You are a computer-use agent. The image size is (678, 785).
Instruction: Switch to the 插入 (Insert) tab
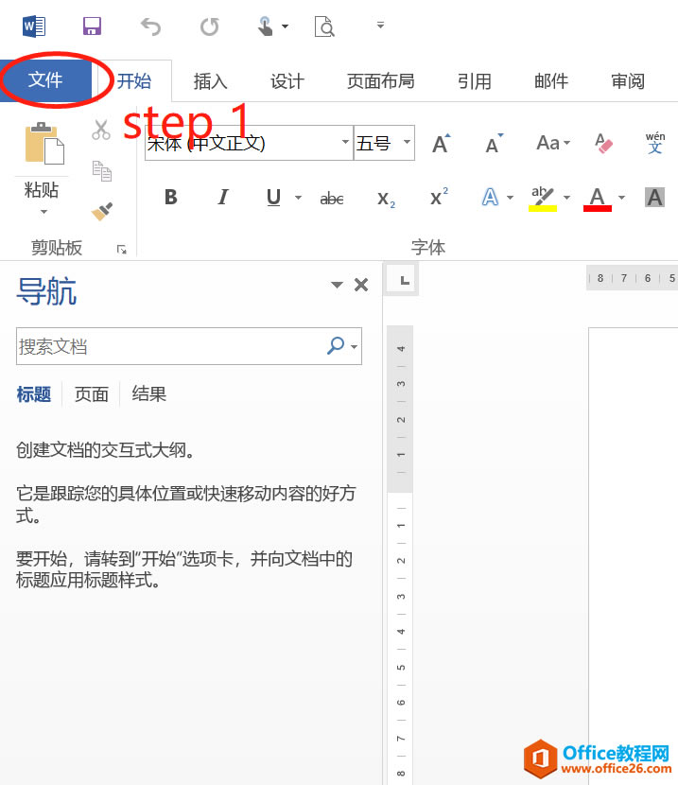pyautogui.click(x=211, y=81)
